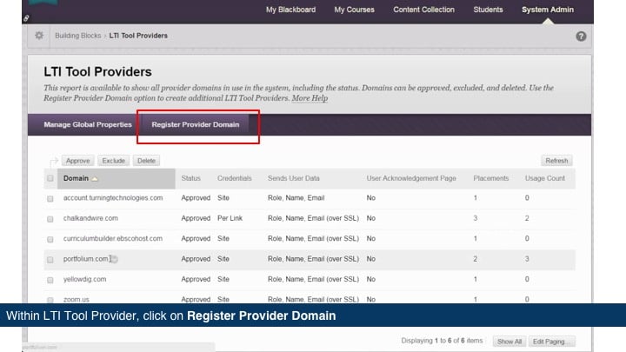Click Usage Count column header
The height and width of the screenshot is (352, 626).
click(x=545, y=178)
